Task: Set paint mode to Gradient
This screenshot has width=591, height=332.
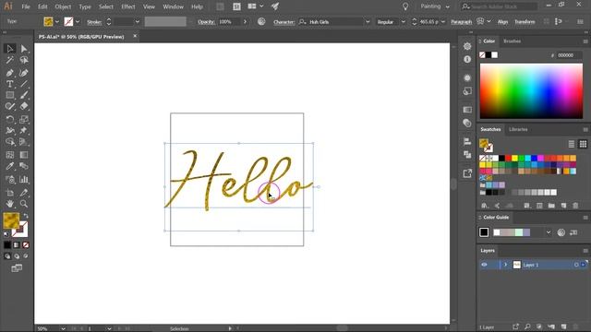Action: point(17,245)
